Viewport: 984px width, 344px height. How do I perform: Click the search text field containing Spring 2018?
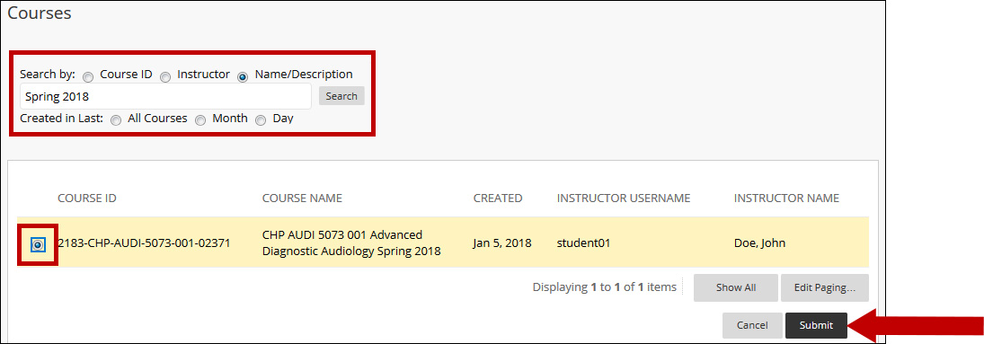tap(165, 97)
